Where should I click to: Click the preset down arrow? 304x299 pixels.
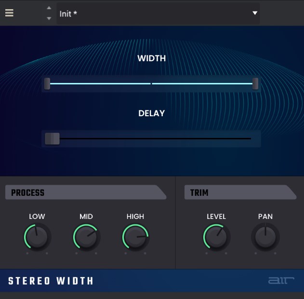click(49, 18)
